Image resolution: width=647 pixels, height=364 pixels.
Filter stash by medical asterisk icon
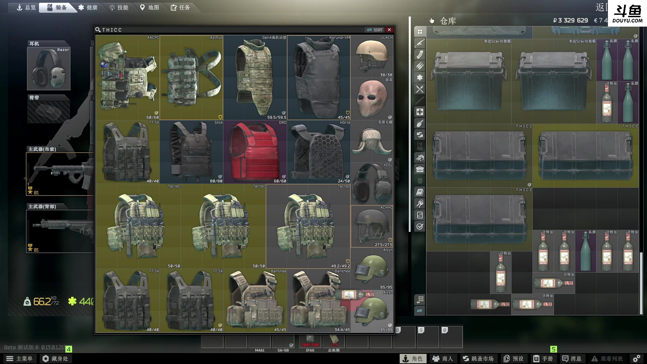coord(420,78)
